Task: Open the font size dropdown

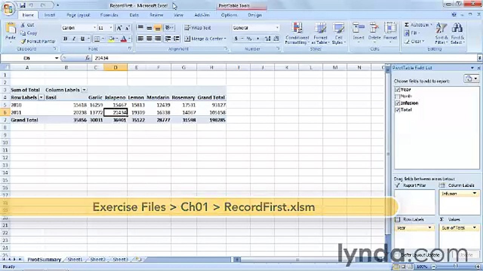Action: [x=111, y=28]
